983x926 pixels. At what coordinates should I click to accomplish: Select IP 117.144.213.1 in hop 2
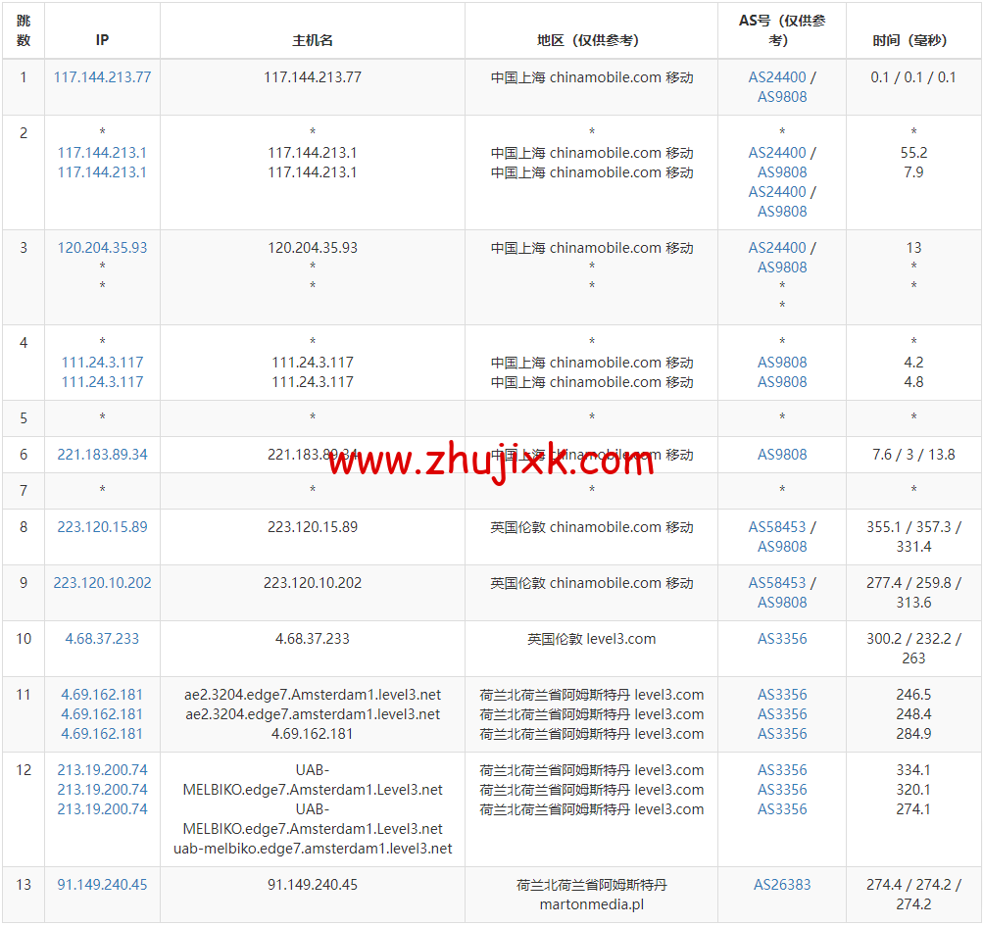tap(102, 152)
